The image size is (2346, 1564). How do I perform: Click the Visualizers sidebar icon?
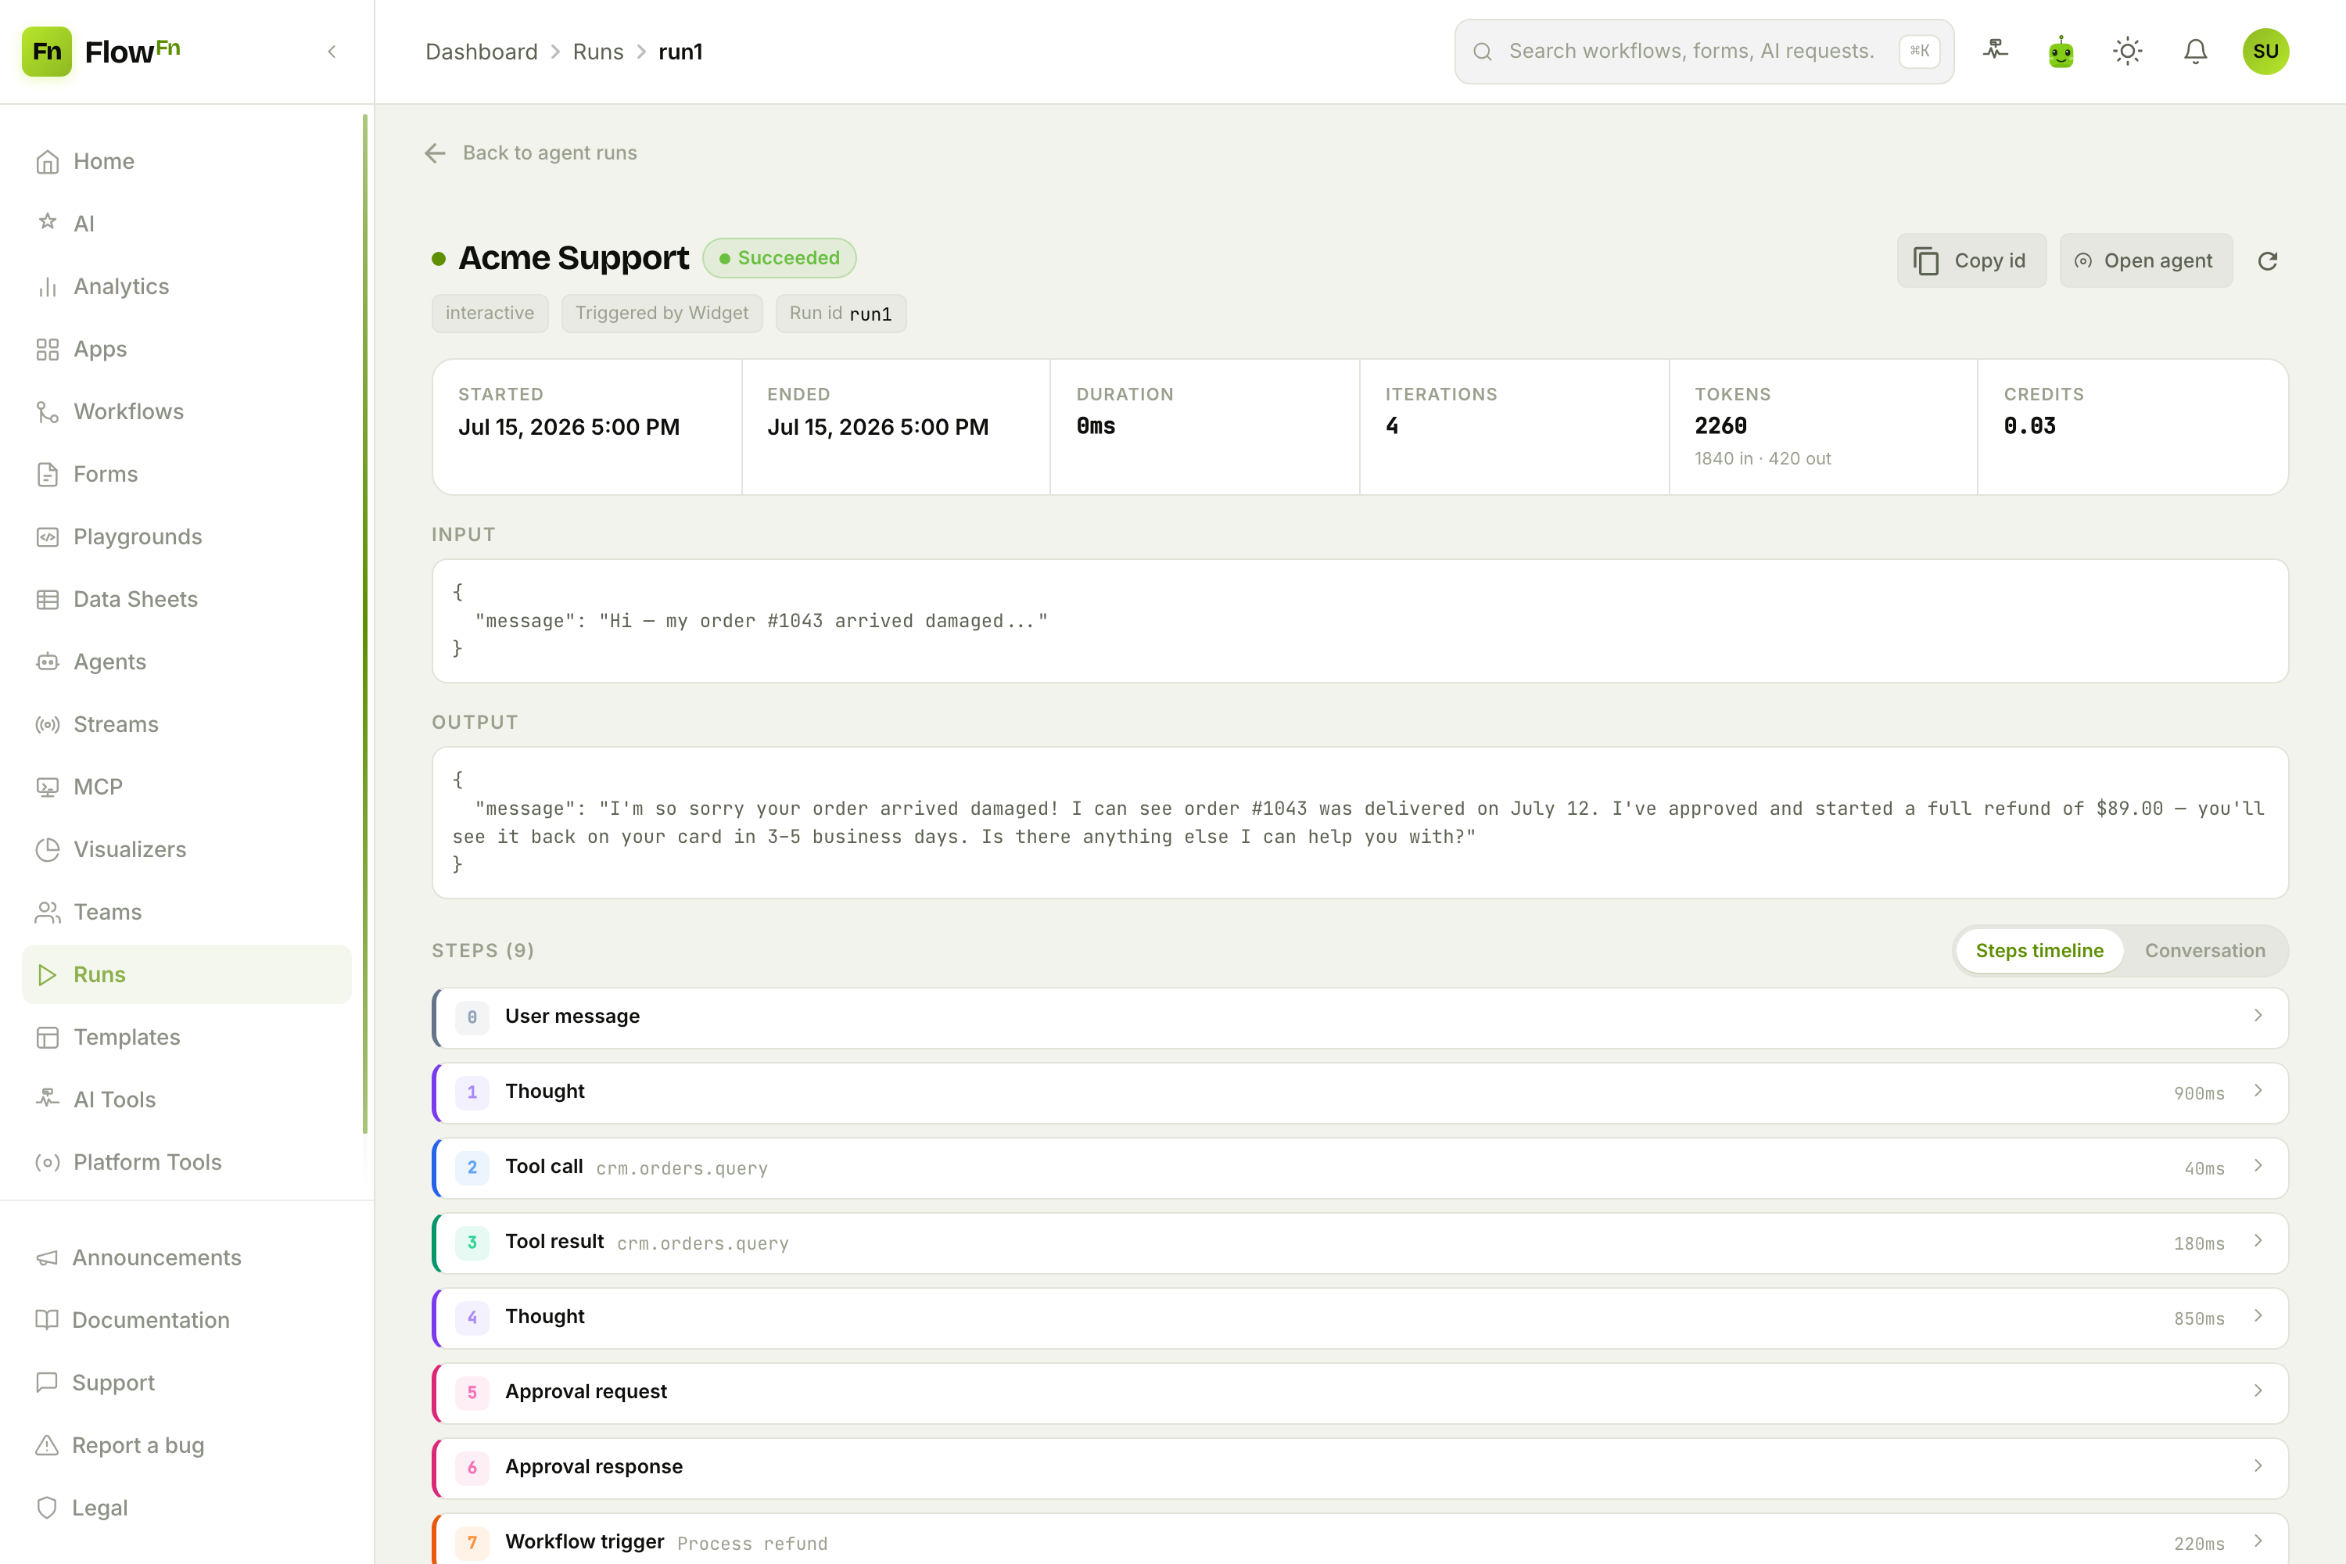pos(47,848)
